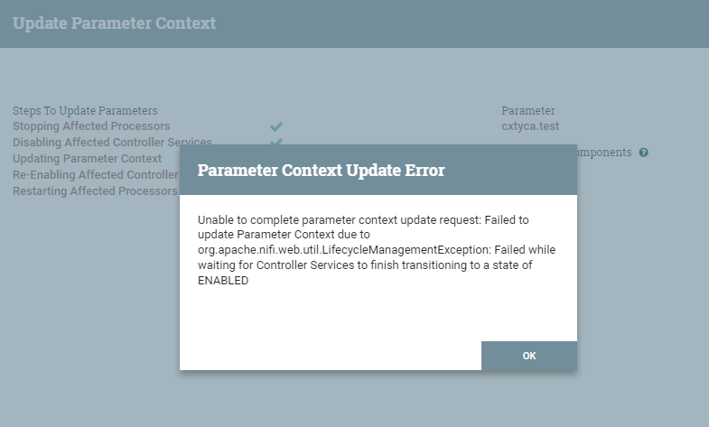Screen dimensions: 709x427
Task: Select the 'update Parameter Context due to' line
Action: [284, 235]
